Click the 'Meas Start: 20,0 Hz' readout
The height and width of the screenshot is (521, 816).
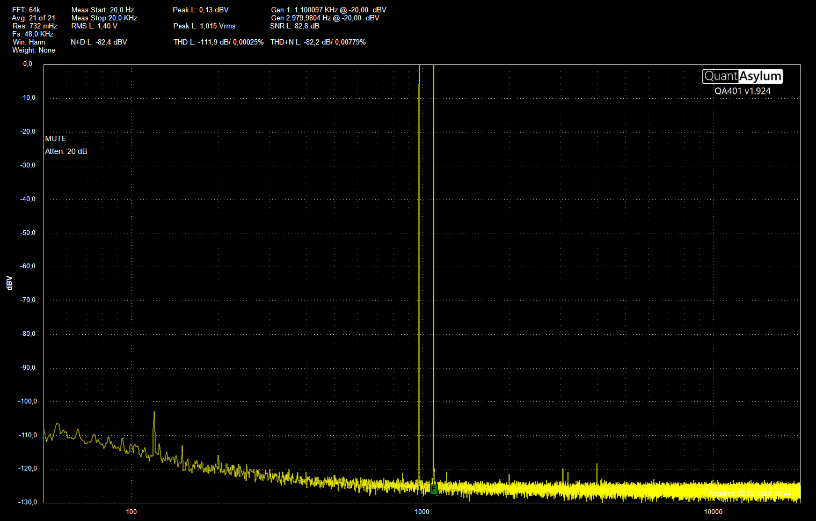click(103, 10)
